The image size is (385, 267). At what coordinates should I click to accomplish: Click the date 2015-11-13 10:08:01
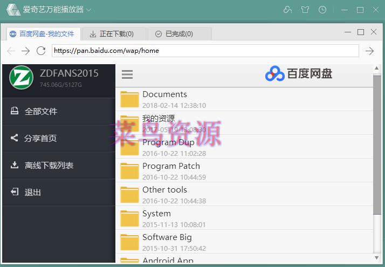174,225
